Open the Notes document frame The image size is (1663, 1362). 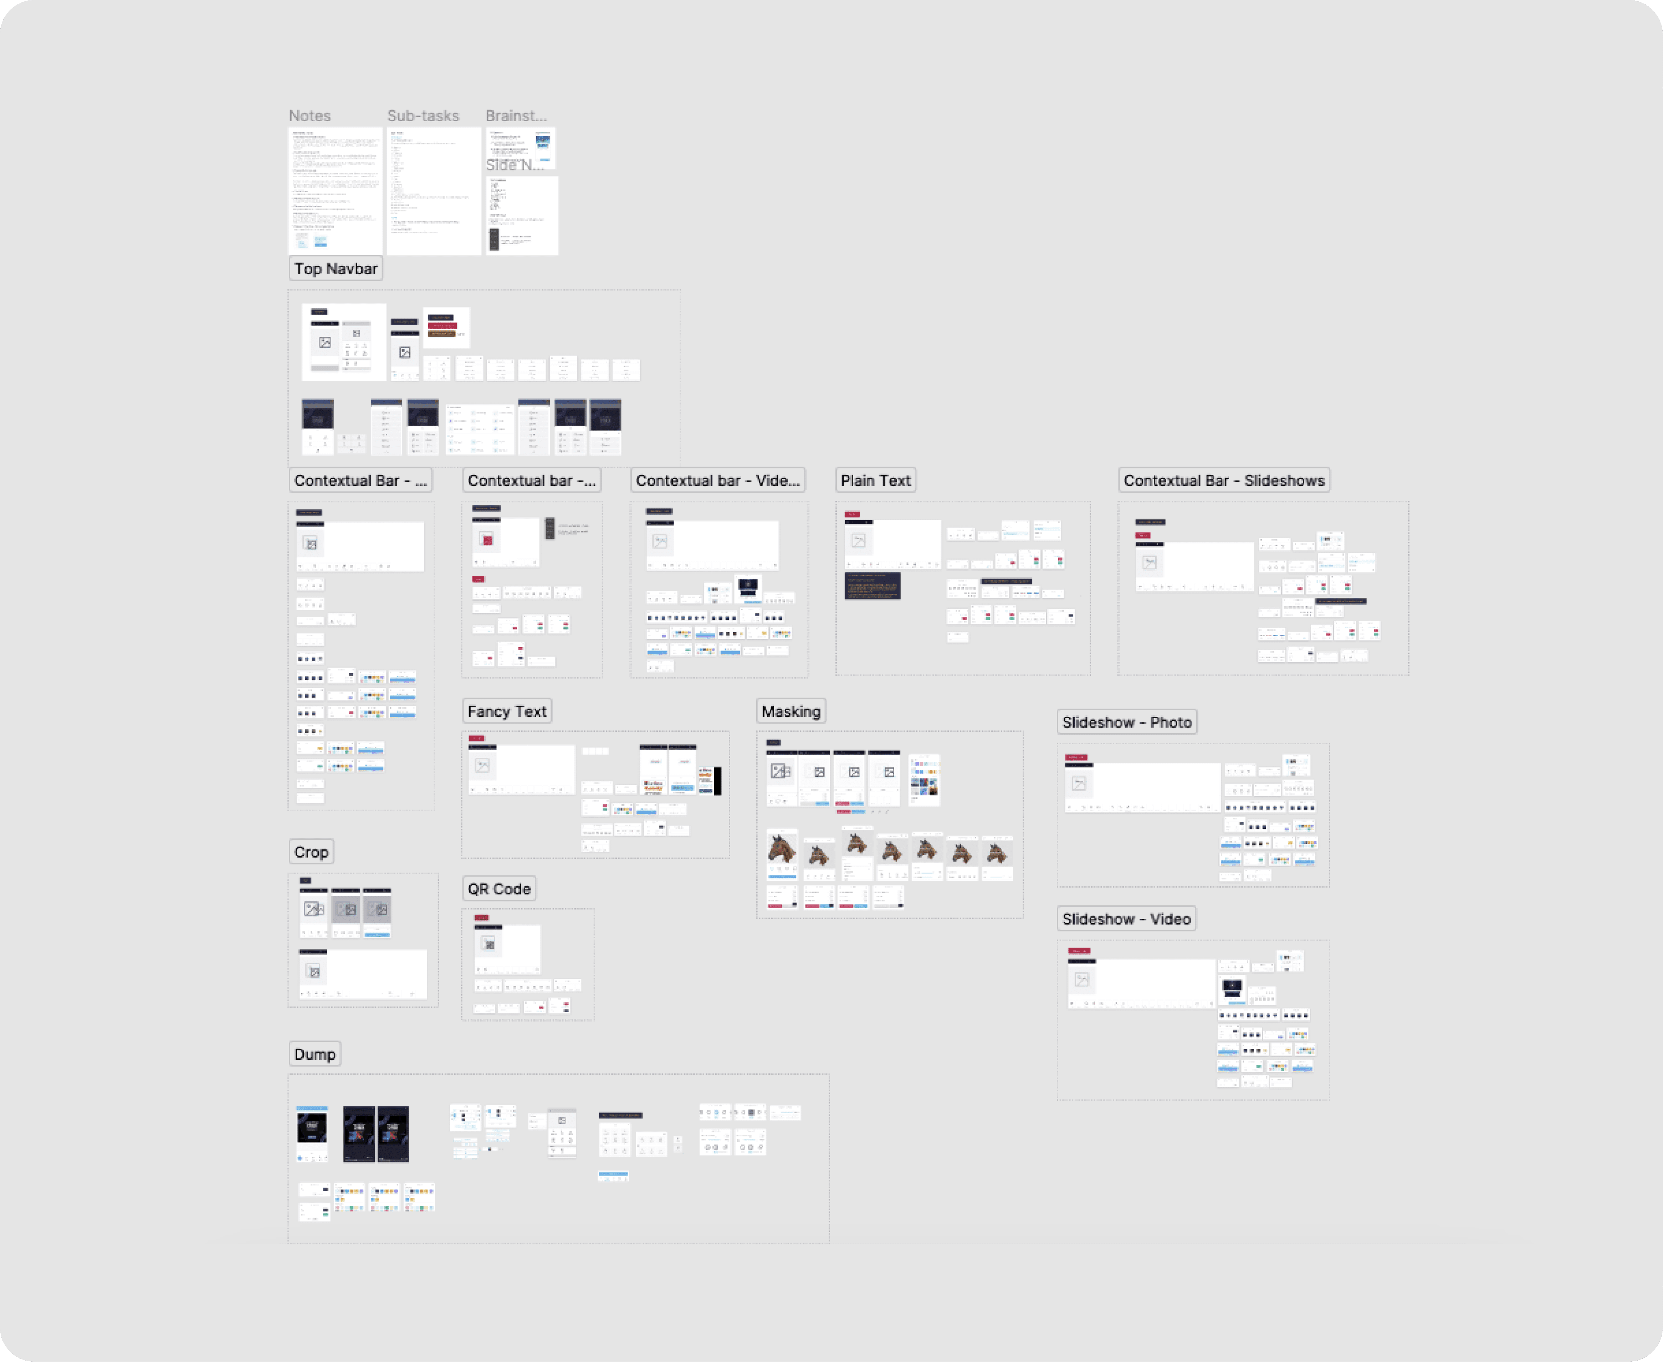[335, 191]
